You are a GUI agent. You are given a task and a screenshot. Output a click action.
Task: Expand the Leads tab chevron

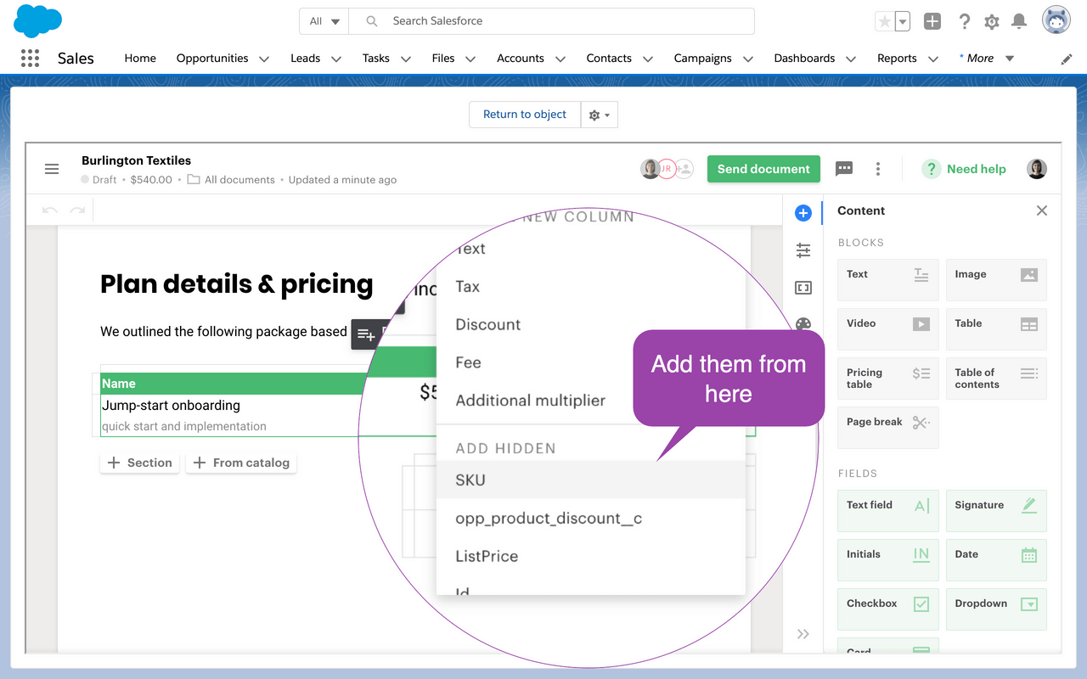tap(336, 59)
